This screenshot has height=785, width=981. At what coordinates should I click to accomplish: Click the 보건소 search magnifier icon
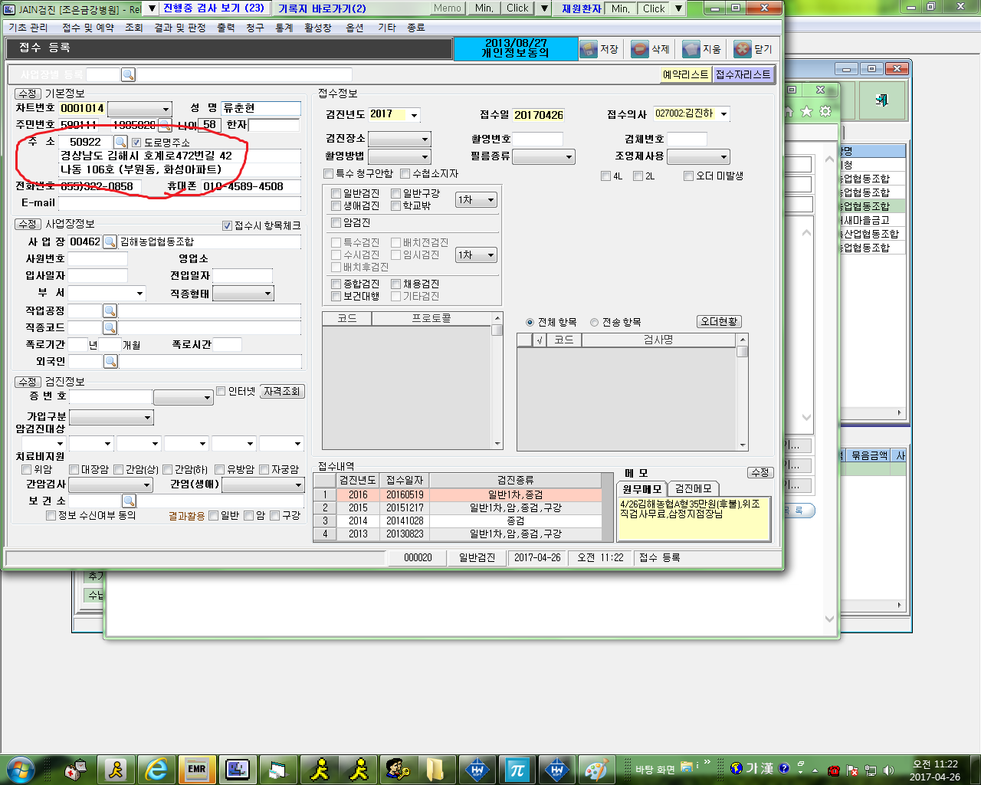pos(129,501)
